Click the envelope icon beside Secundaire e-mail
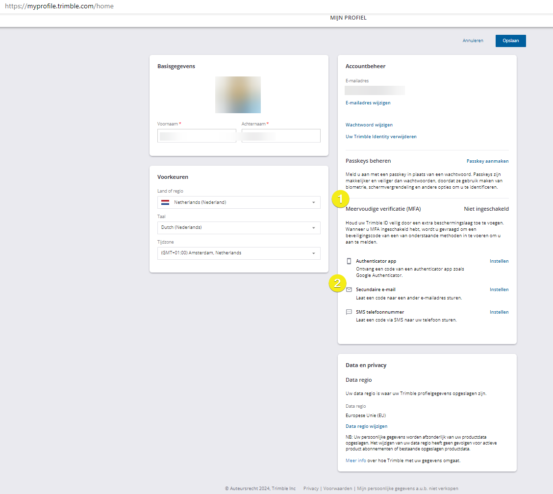This screenshot has width=553, height=494. point(349,289)
